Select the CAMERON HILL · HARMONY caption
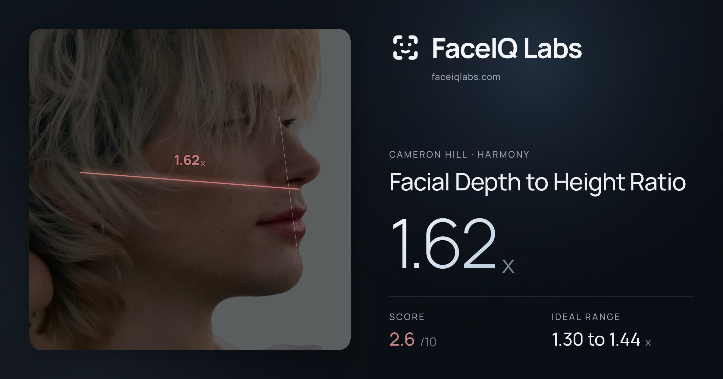The image size is (723, 379). pyautogui.click(x=459, y=155)
